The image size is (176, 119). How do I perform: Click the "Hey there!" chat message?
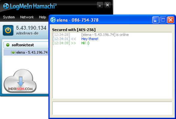[x=90, y=39]
